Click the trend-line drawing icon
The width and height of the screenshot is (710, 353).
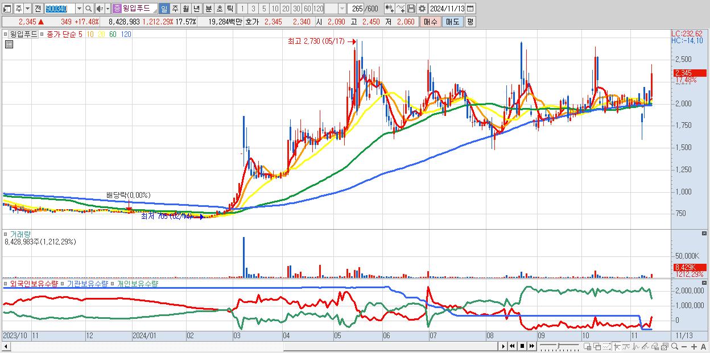click(x=626, y=347)
